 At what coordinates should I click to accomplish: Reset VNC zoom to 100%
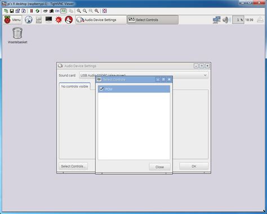91,11
